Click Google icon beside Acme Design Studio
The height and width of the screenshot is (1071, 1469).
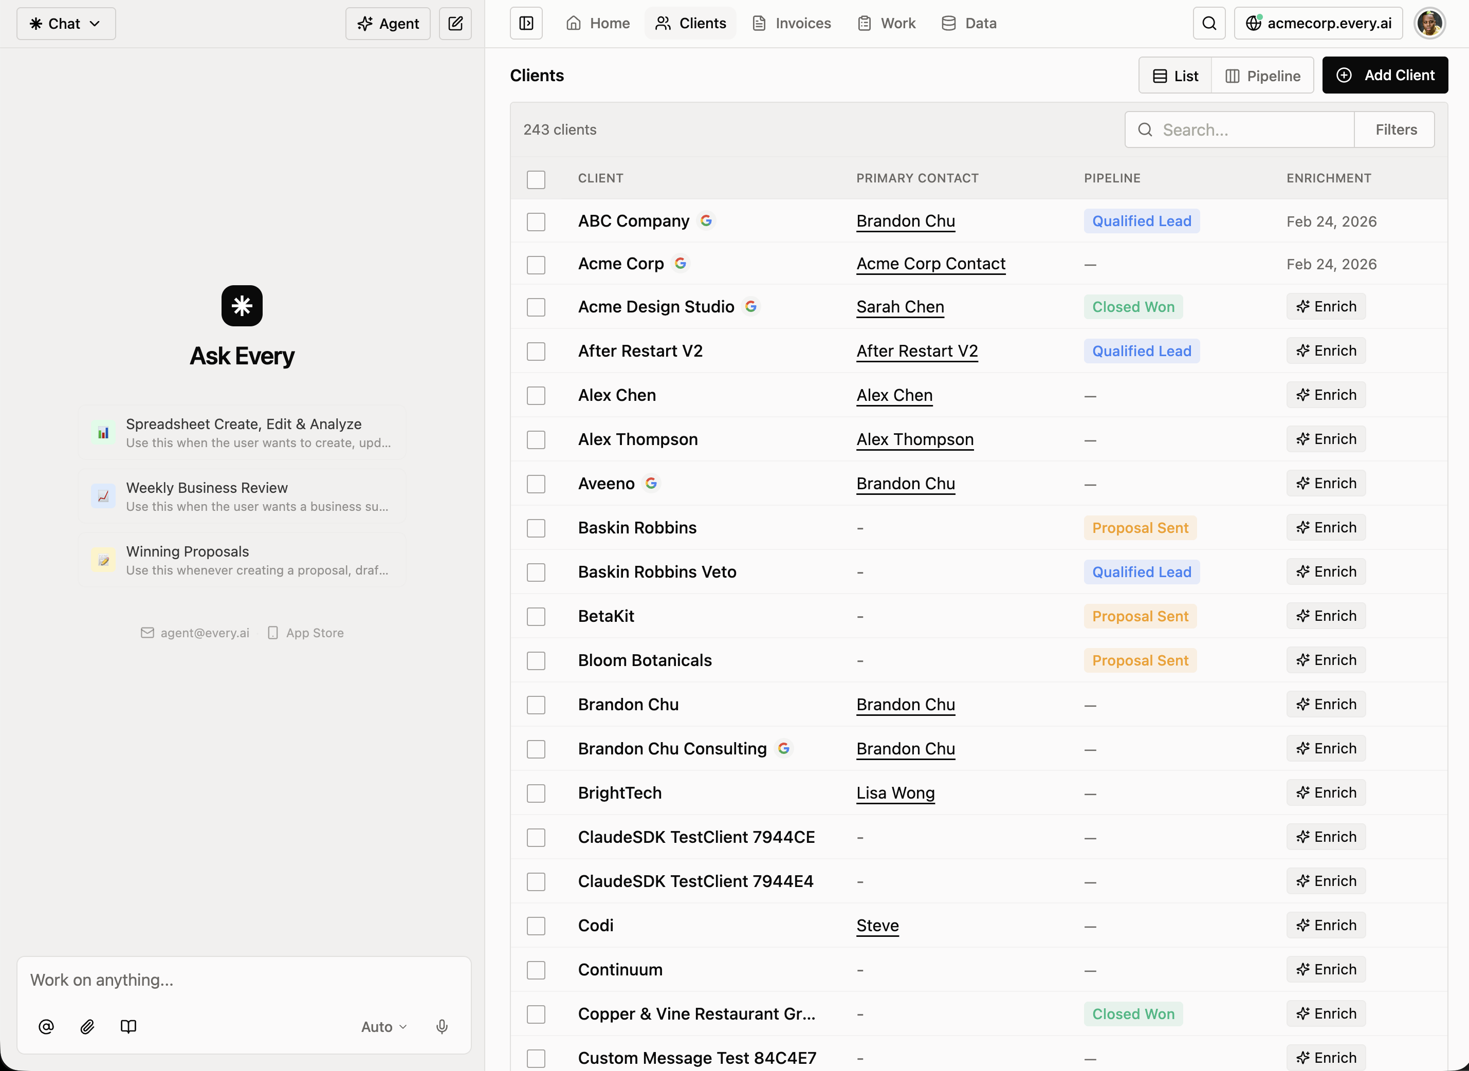(x=751, y=306)
